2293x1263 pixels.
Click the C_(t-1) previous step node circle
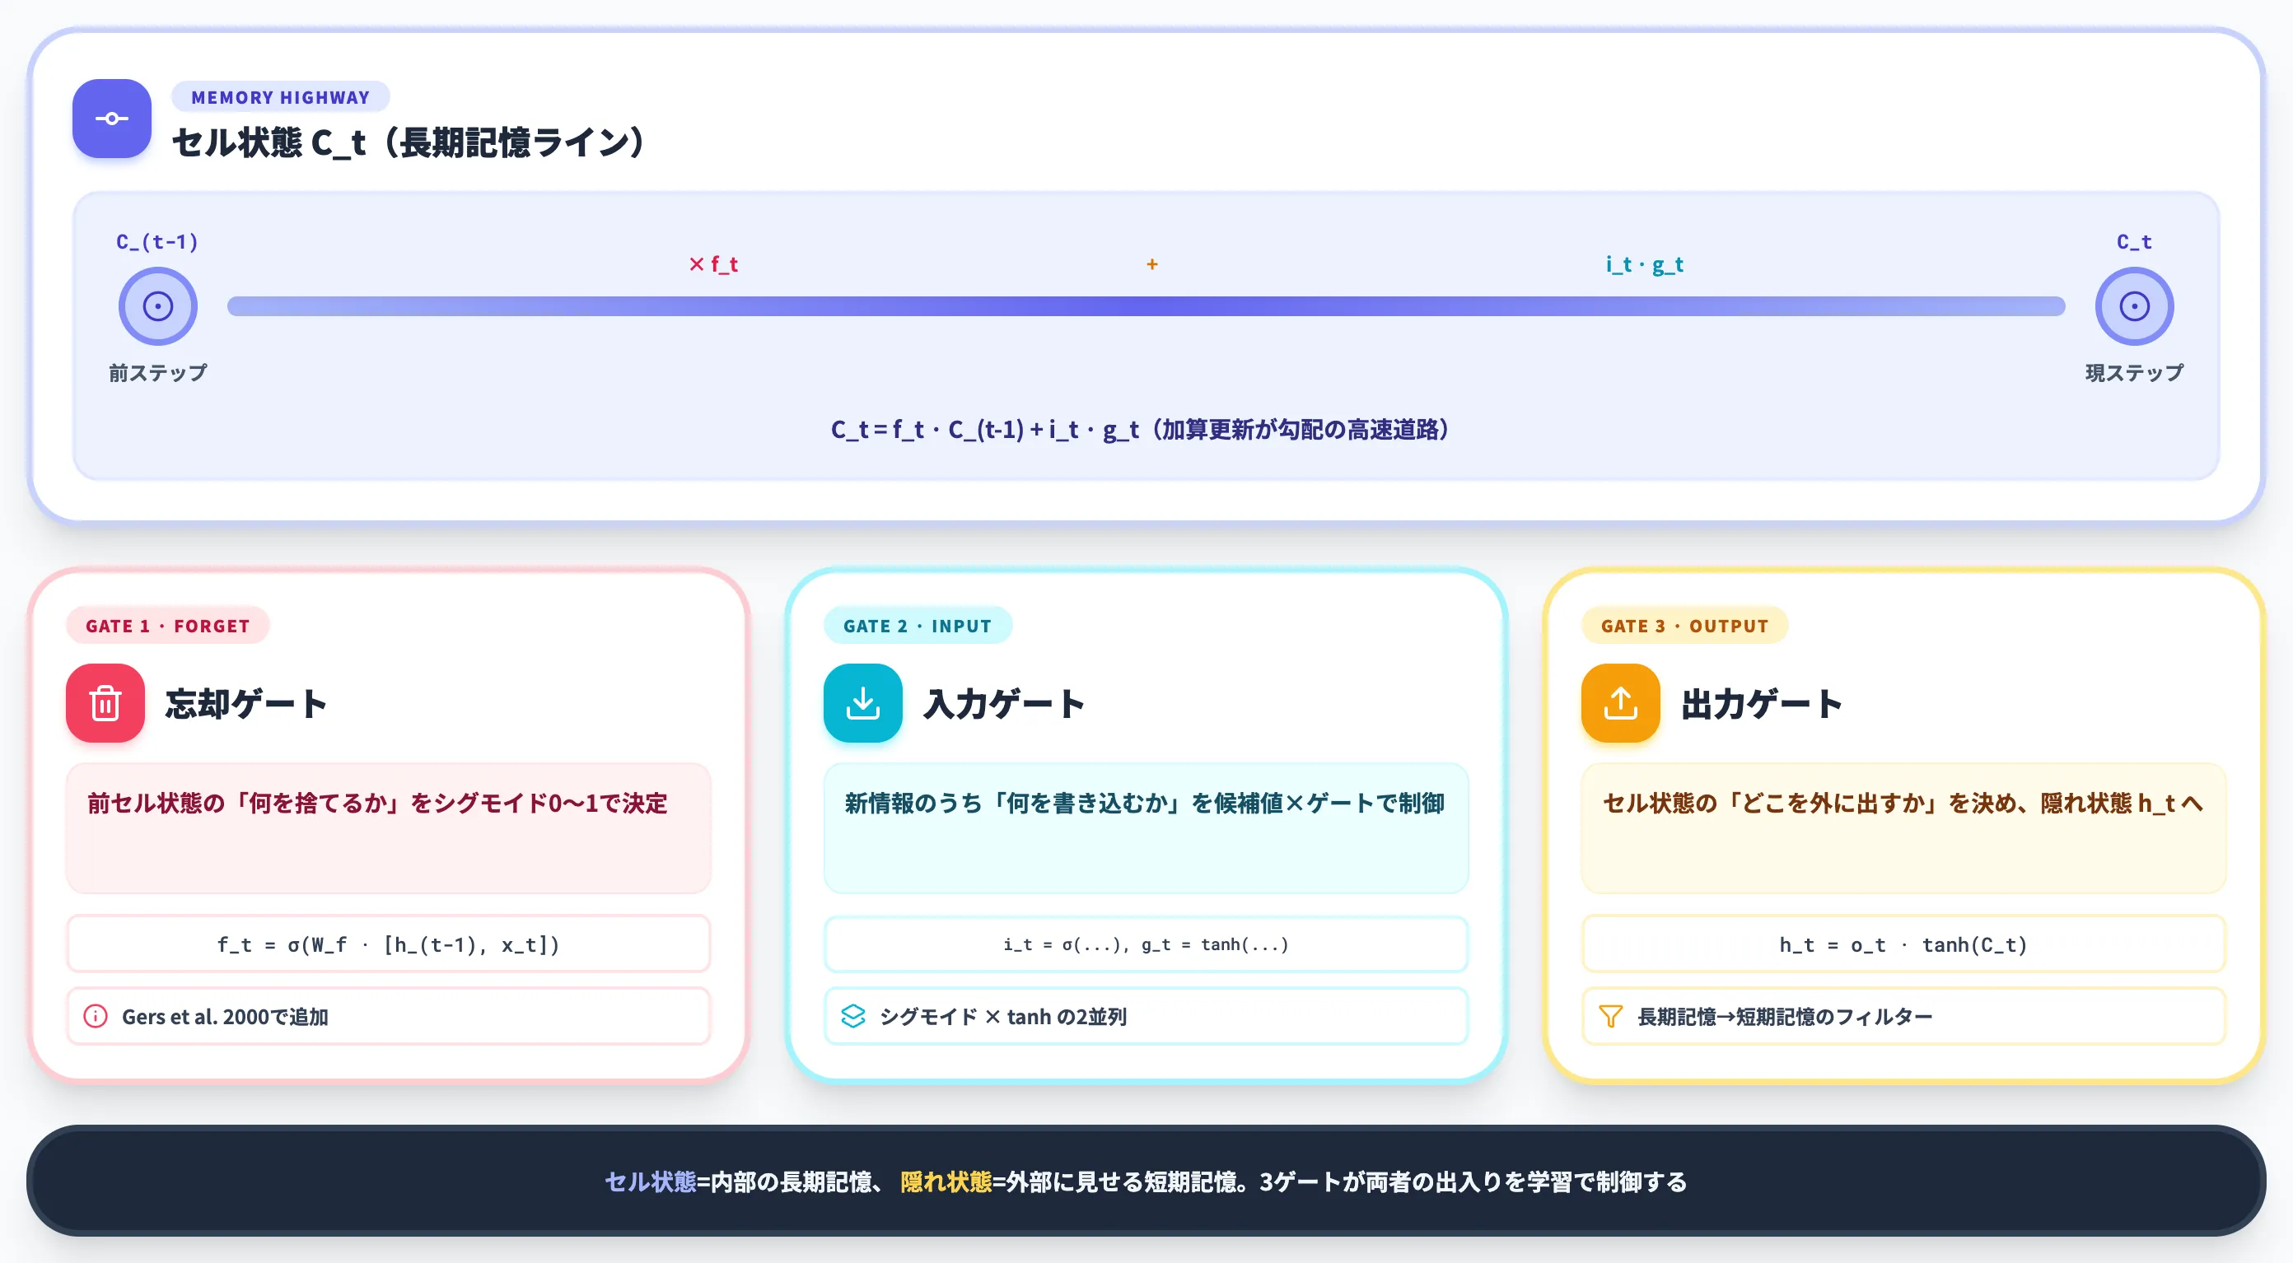click(x=157, y=306)
